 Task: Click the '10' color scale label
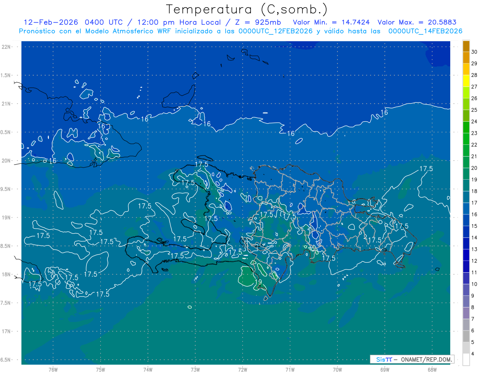click(474, 284)
